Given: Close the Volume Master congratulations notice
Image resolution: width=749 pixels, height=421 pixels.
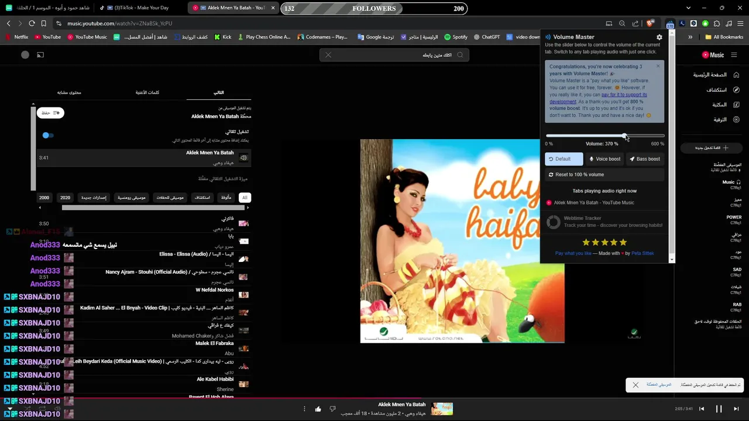Looking at the screenshot, I should click(x=658, y=66).
